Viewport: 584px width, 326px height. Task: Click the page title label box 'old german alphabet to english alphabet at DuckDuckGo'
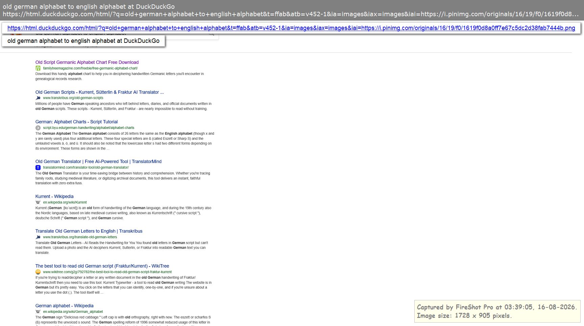click(83, 41)
